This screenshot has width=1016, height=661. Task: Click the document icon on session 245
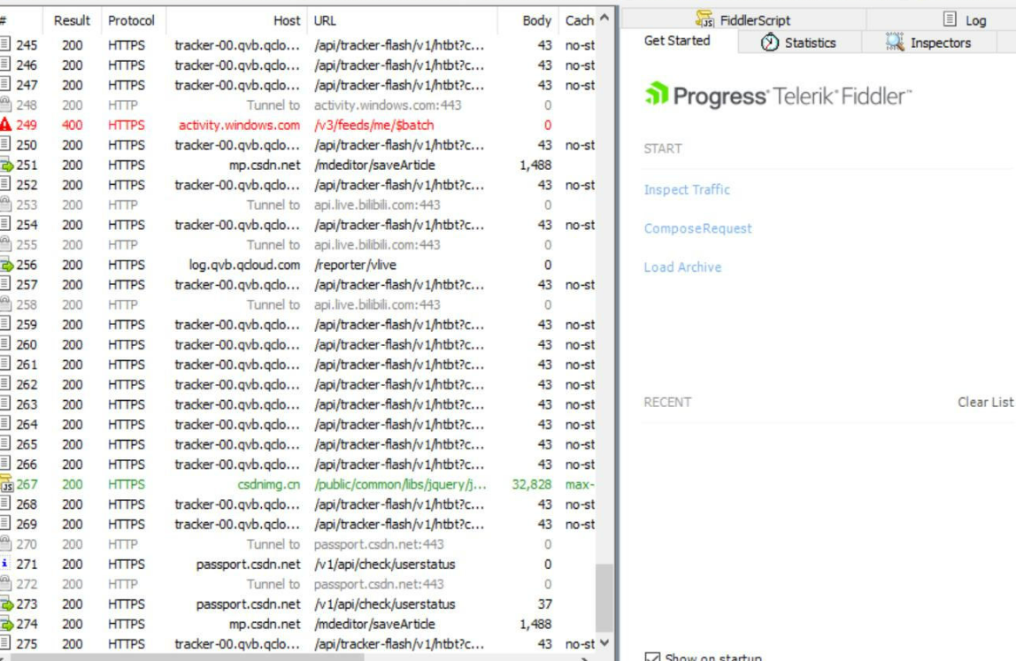click(5, 45)
